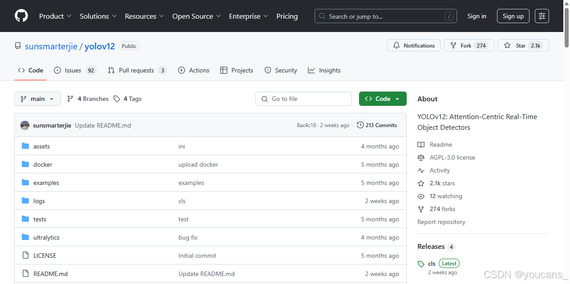Screen dimensions: 570x284
Task: Expand the Resources menu
Action: pyautogui.click(x=145, y=16)
